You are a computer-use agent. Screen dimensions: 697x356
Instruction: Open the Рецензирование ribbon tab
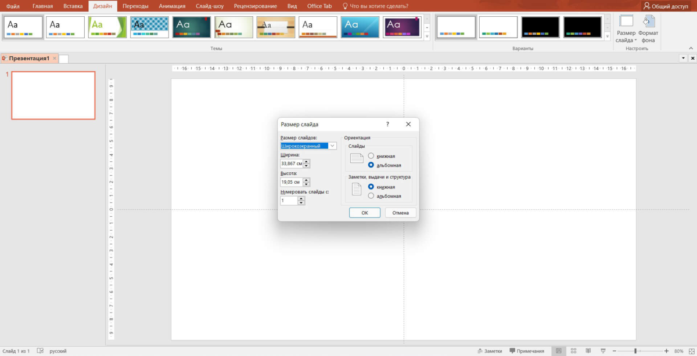point(257,6)
